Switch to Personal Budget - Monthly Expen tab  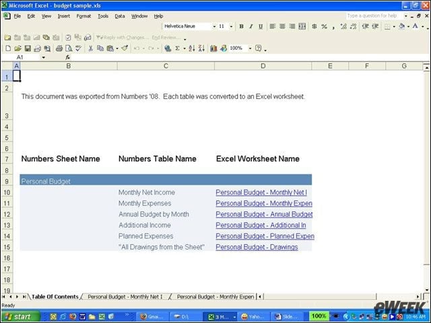click(215, 297)
